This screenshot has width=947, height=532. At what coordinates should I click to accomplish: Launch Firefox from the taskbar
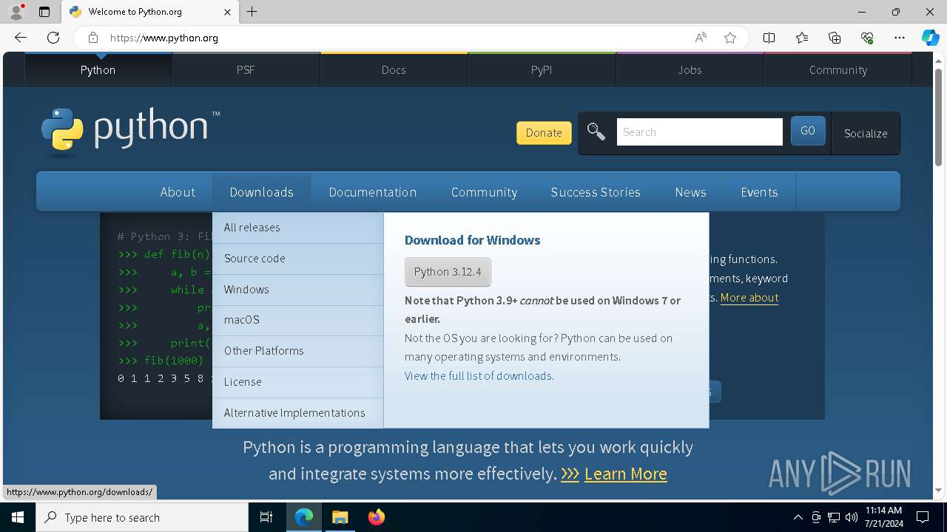tap(376, 517)
